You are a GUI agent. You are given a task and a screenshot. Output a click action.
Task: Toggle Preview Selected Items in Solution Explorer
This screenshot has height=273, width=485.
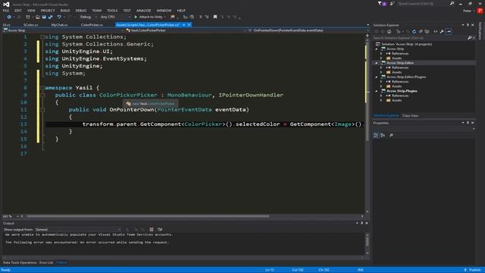click(449, 32)
